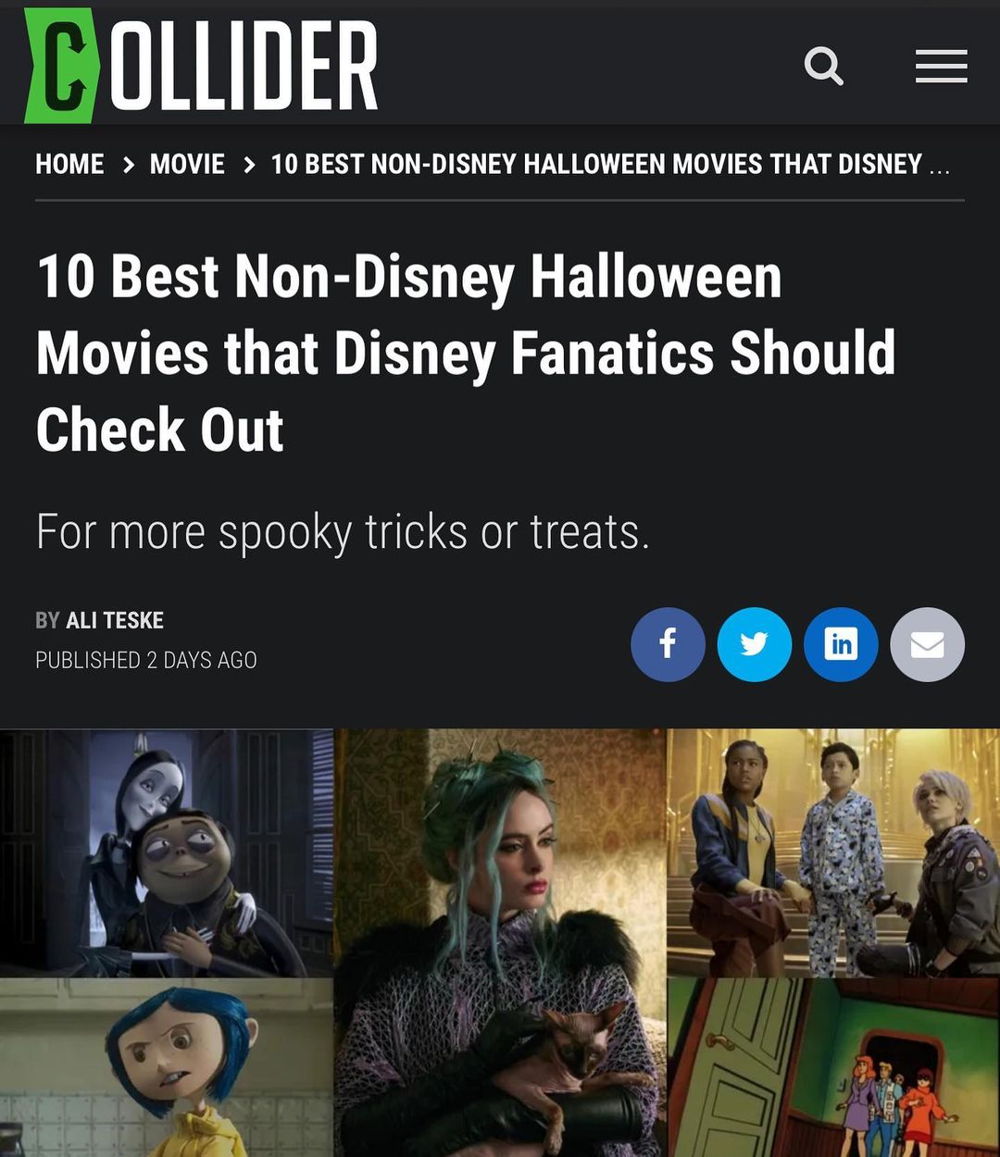This screenshot has height=1157, width=1000.
Task: Open MOVIE breadcrumb category
Action: coord(187,165)
